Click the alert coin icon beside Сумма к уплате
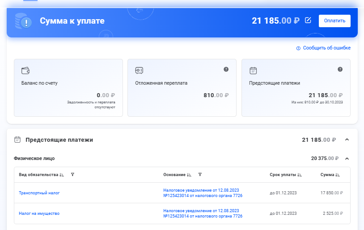Viewport: 364px width, 230px height. pos(23,21)
